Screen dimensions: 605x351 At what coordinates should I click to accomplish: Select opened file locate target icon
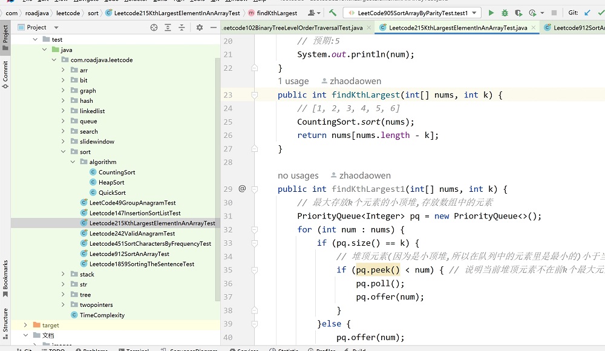pos(154,27)
